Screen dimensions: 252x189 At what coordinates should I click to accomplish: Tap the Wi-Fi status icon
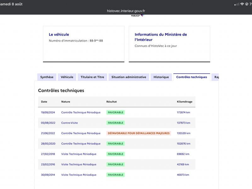tap(242, 4)
